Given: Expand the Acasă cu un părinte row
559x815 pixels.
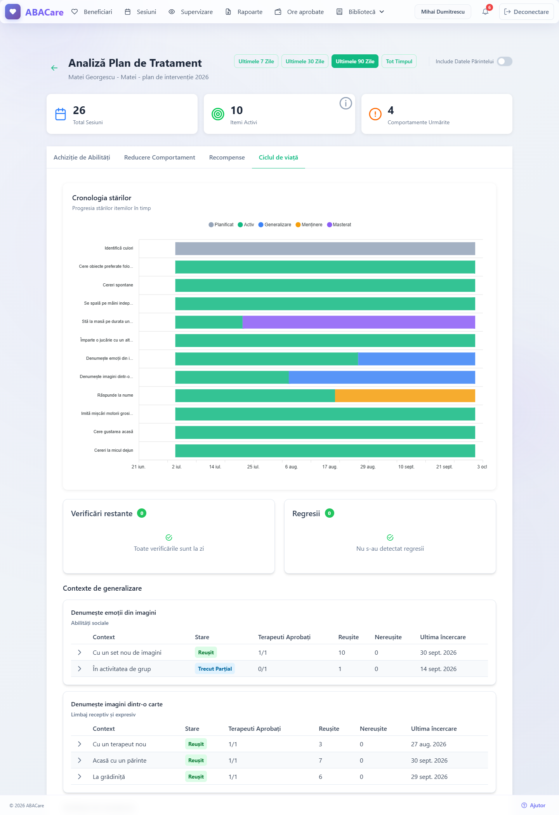Looking at the screenshot, I should (80, 760).
